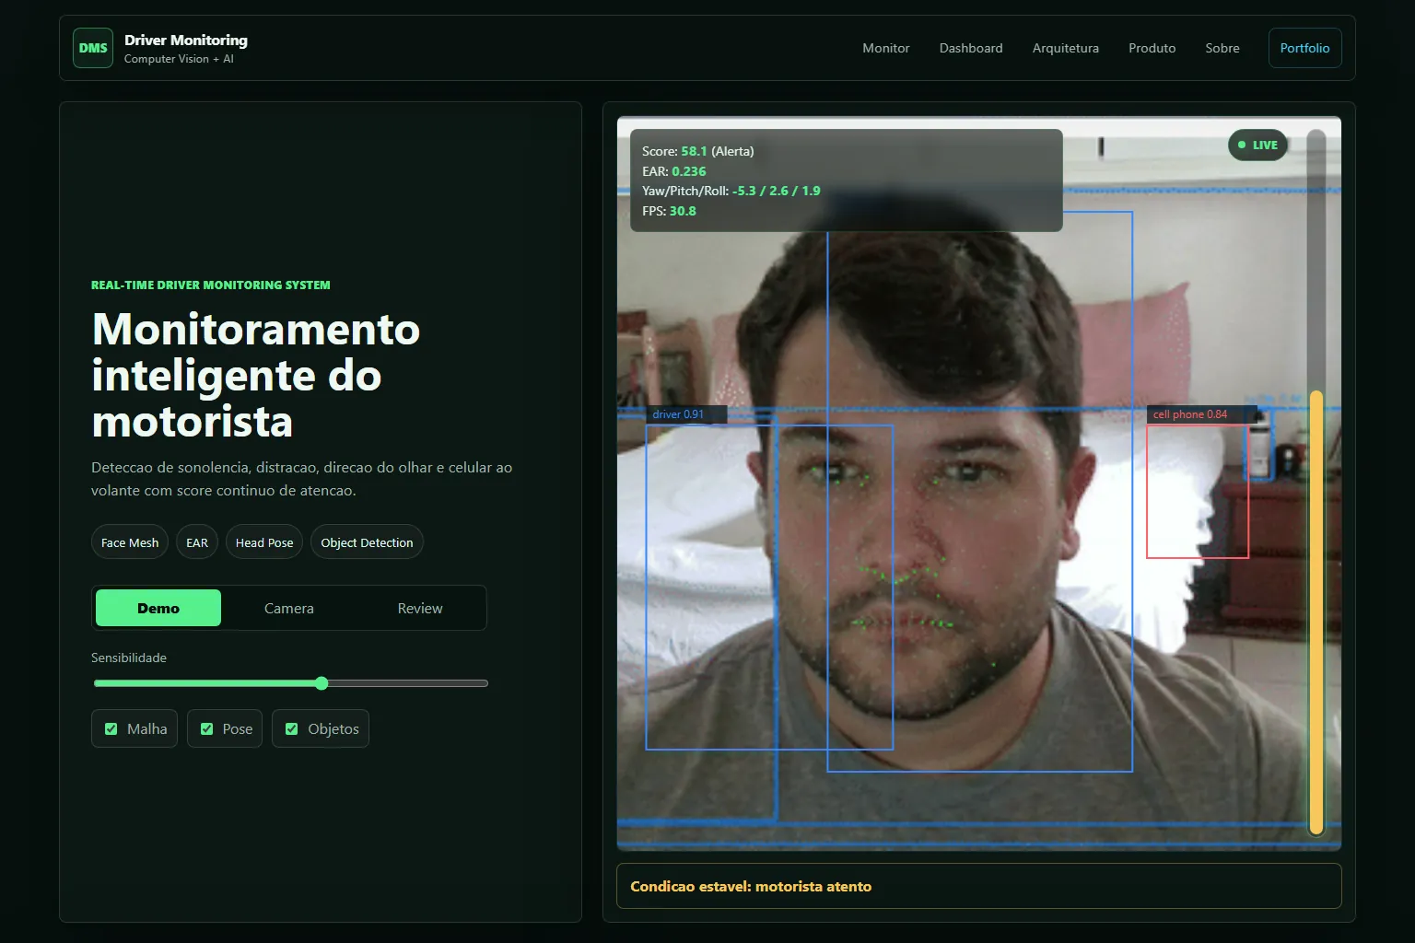The width and height of the screenshot is (1415, 943).
Task: Click the EAR tag chip
Action: (197, 542)
